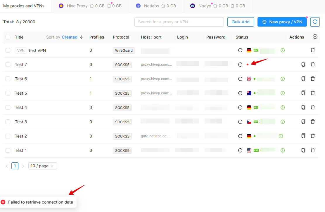Viewport: 325px width, 212px height.
Task: Go to next page
Action: [23, 166]
